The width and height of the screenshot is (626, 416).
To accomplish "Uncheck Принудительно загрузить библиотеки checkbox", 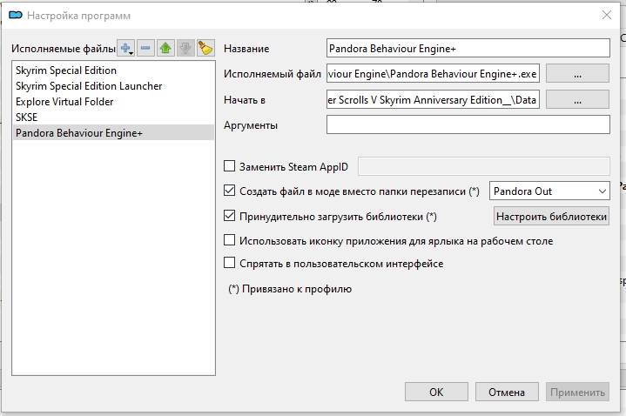I will click(229, 216).
